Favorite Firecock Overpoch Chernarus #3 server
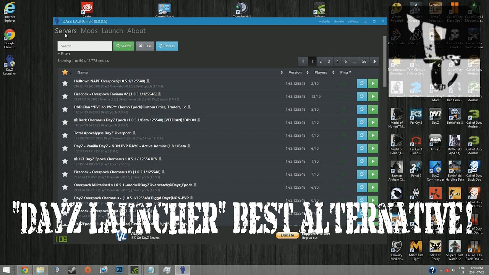This screenshot has height=275, width=489. [65, 174]
